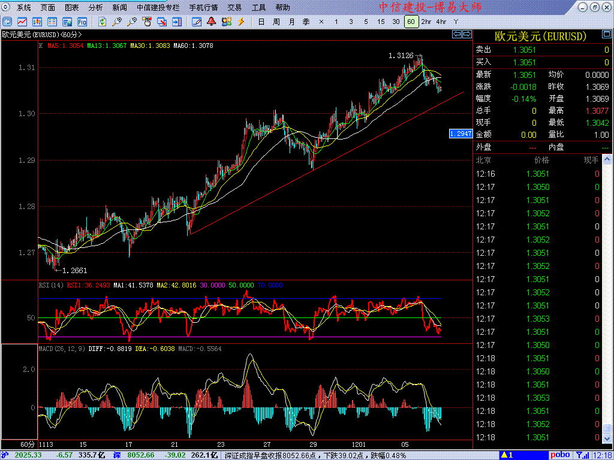Open the quote list table icon
Screen dimensions: 614x460
[x=52, y=22]
